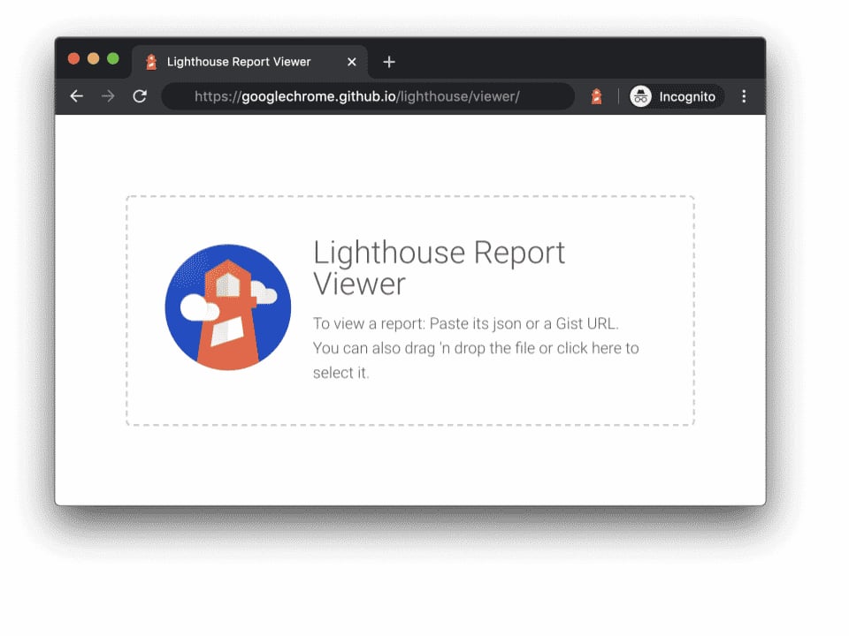Select the Lighthouse Report Viewer tab

click(x=249, y=62)
